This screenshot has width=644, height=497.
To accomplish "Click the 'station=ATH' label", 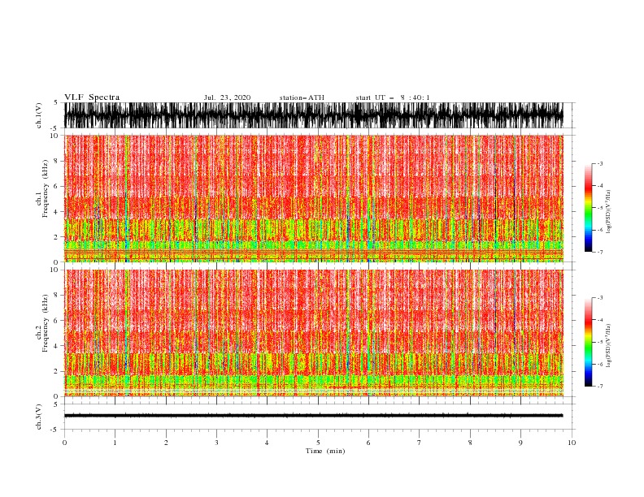I will click(x=302, y=97).
